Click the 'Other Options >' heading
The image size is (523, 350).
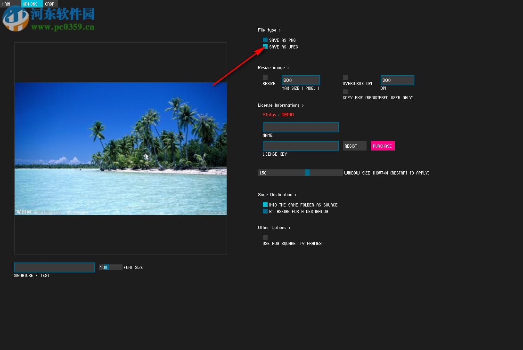pyautogui.click(x=274, y=227)
